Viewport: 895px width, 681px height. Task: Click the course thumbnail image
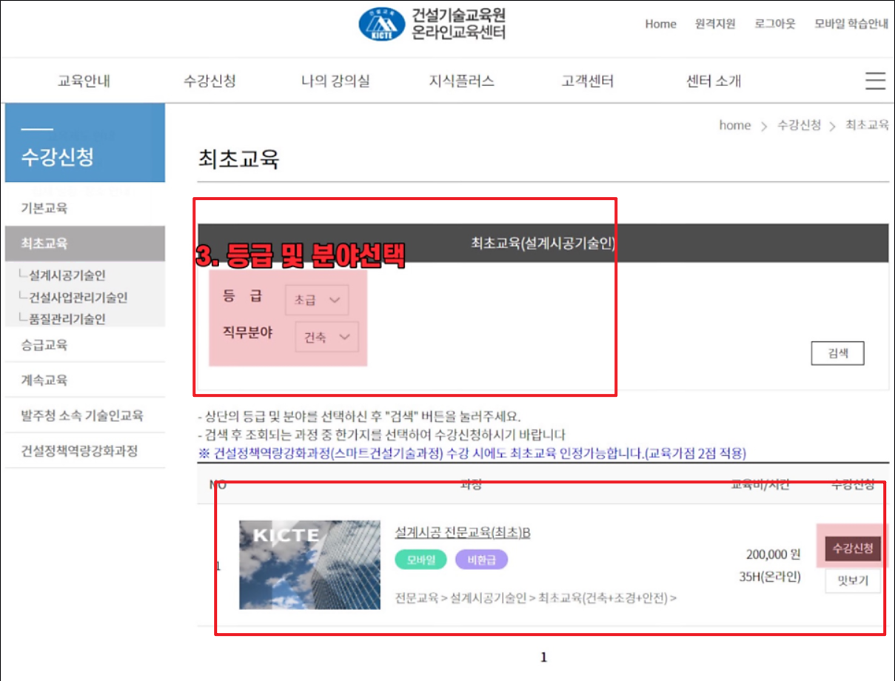click(x=309, y=566)
